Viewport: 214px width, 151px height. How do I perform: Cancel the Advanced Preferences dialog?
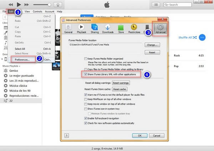tap(157, 136)
